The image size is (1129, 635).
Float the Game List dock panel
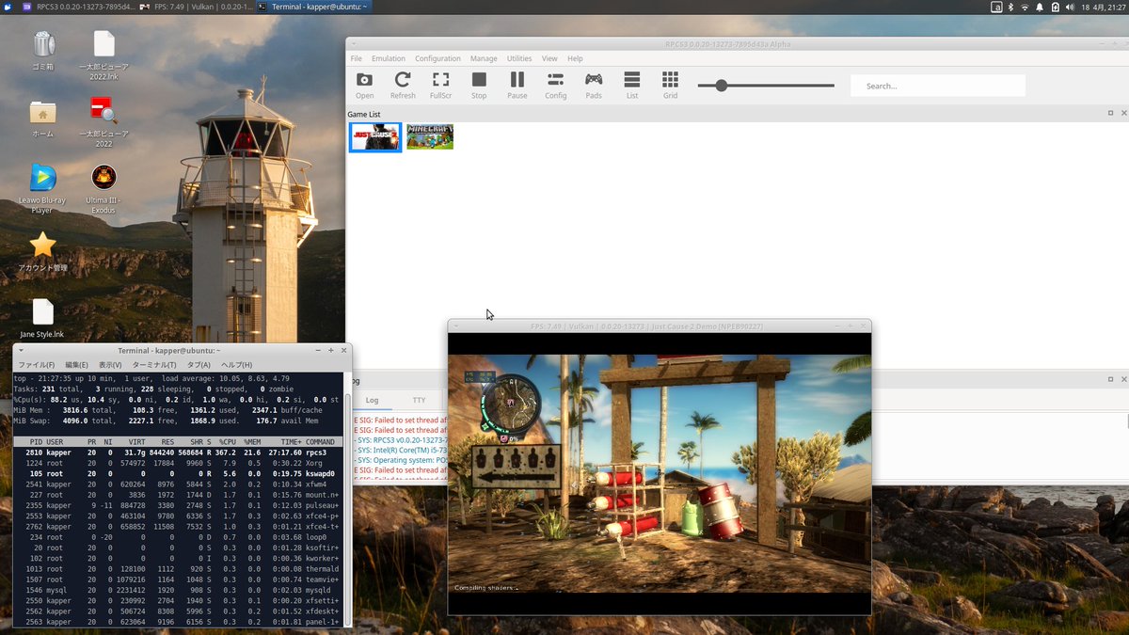[x=1110, y=113]
